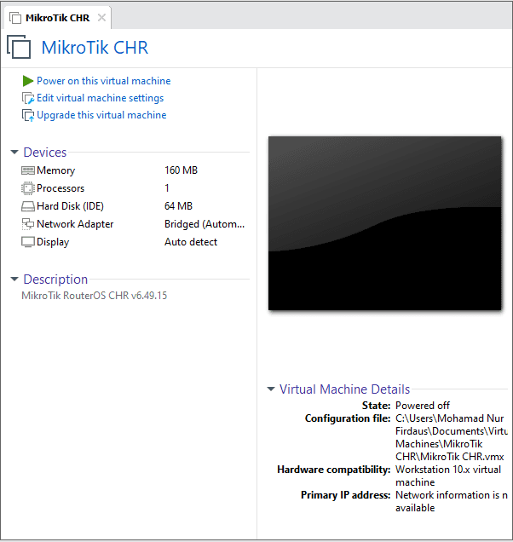
Task: Select the Bridged network adapter value
Action: 204,224
